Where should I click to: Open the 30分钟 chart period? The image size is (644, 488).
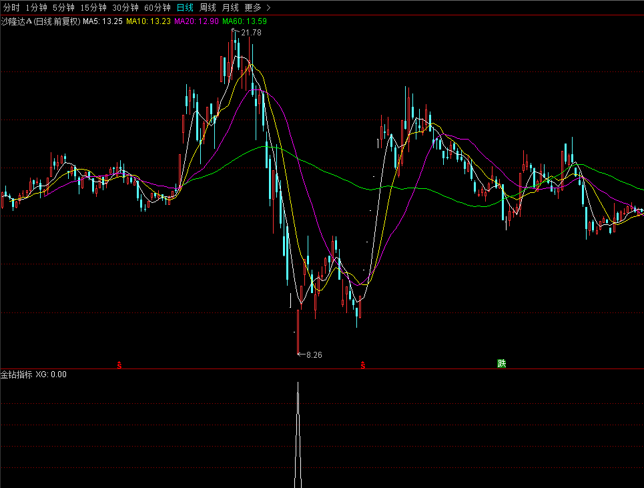tap(125, 7)
